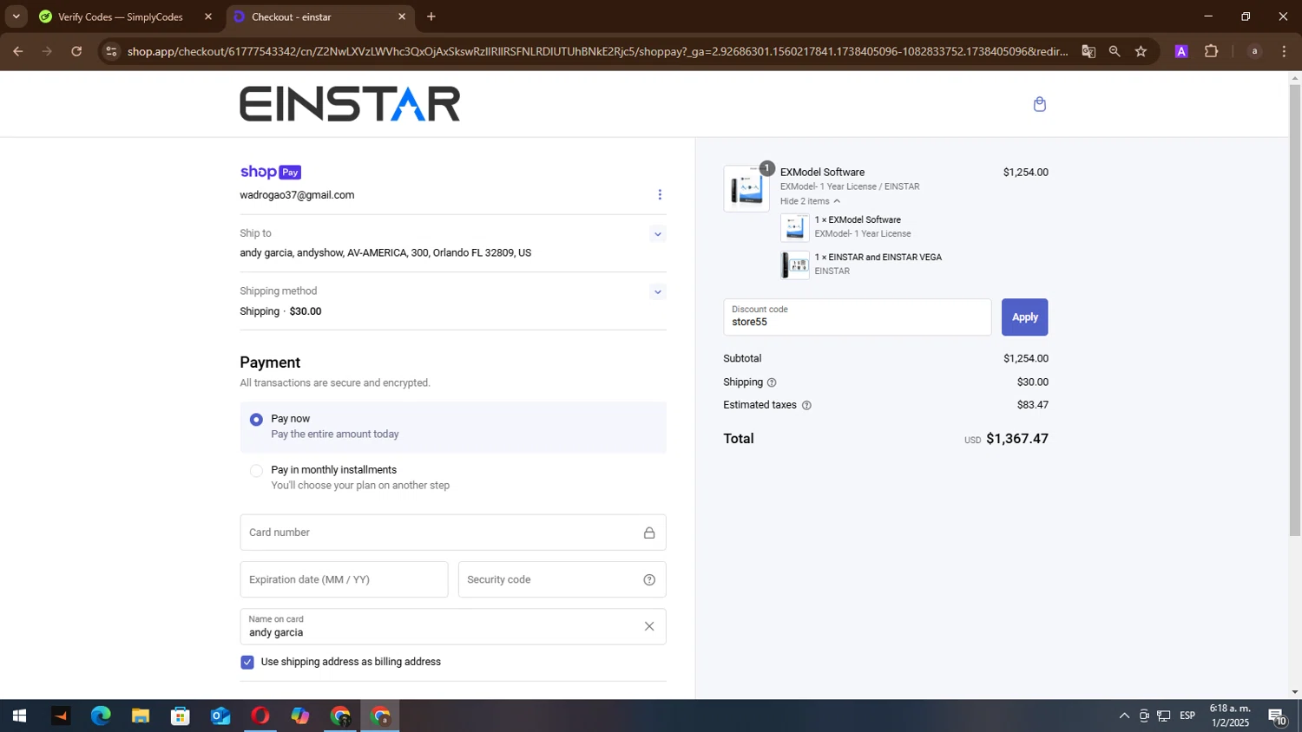Click the EXModel Software main product thumbnail
The width and height of the screenshot is (1302, 732).
click(746, 188)
